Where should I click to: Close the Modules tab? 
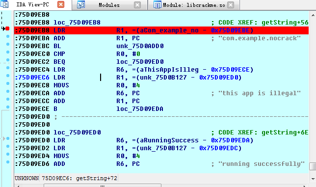click(137, 5)
